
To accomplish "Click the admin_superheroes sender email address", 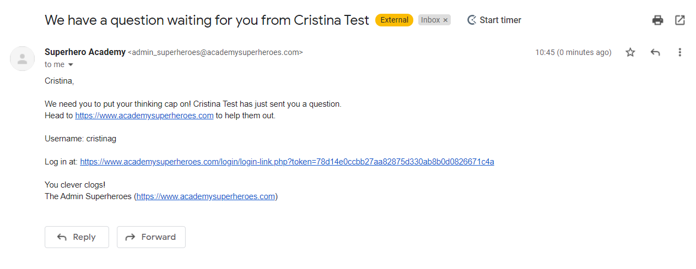I will (x=215, y=53).
